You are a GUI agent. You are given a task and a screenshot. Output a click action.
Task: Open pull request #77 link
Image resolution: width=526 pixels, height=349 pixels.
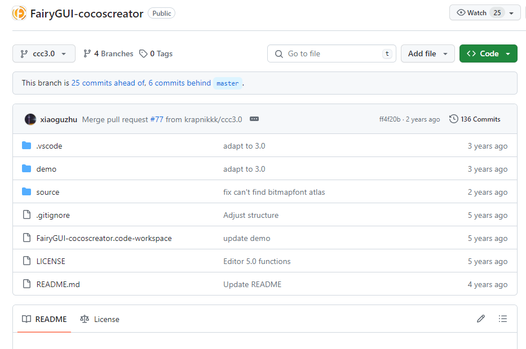coord(157,119)
